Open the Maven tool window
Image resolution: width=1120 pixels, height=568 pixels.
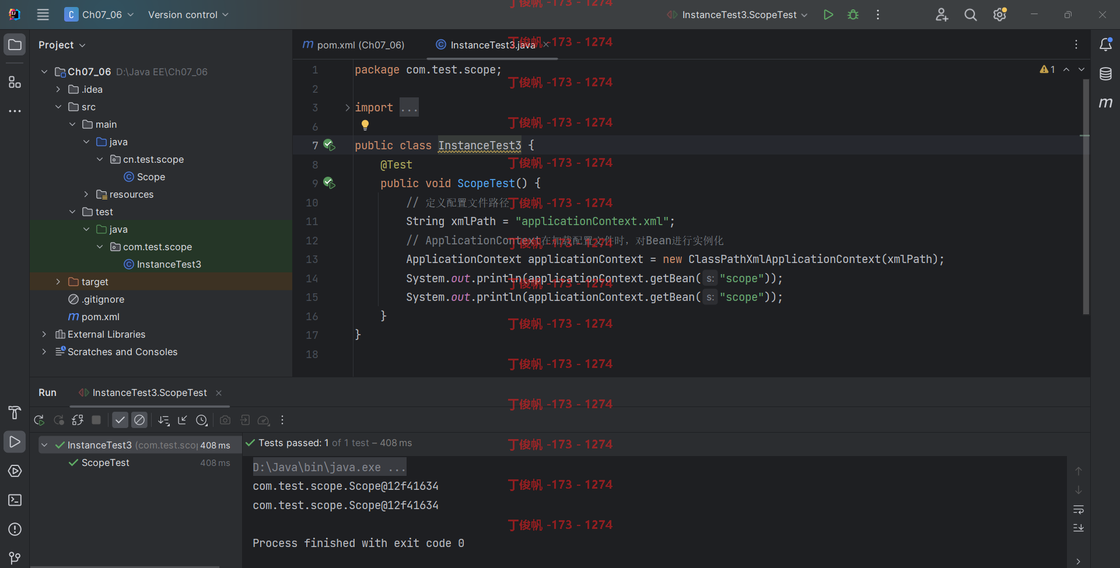tap(1105, 103)
